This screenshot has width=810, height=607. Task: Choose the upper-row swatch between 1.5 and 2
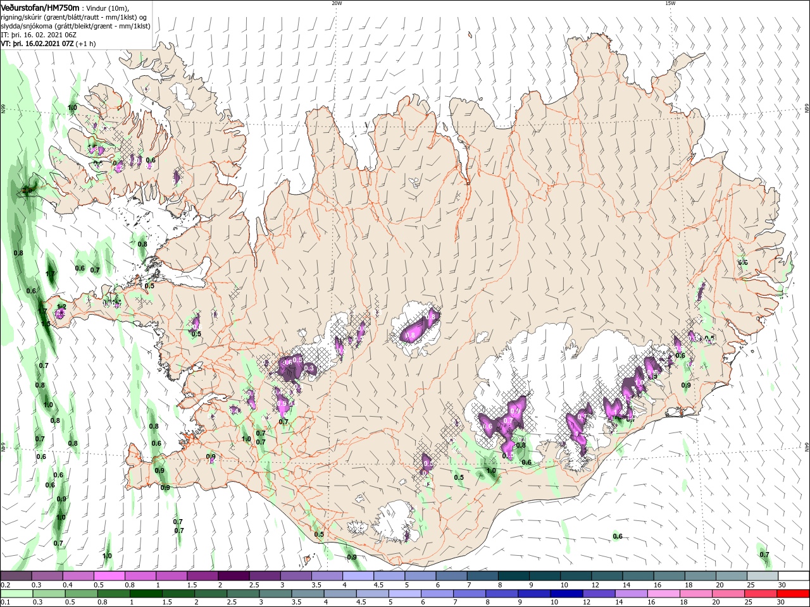click(x=202, y=576)
